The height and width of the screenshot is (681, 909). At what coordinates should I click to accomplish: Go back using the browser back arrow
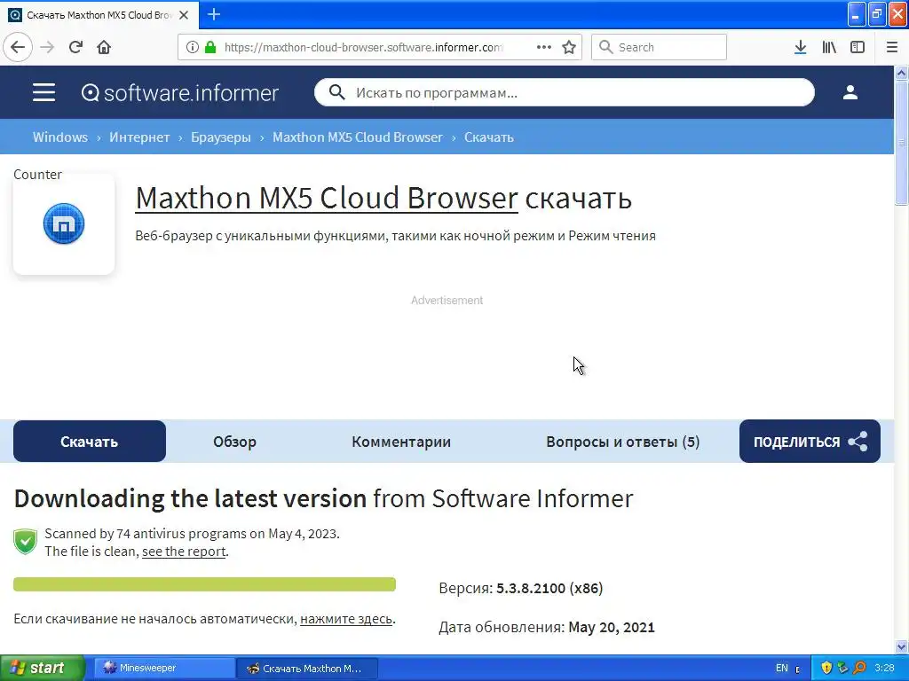click(x=18, y=47)
